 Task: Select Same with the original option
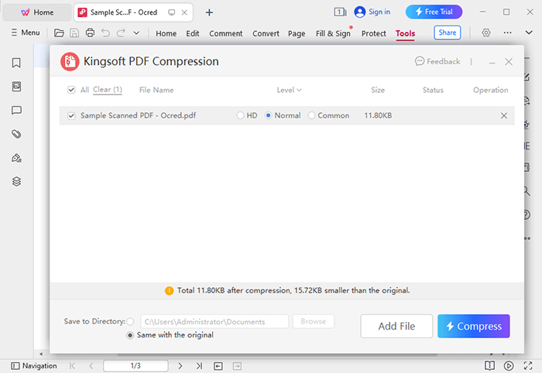[130, 335]
